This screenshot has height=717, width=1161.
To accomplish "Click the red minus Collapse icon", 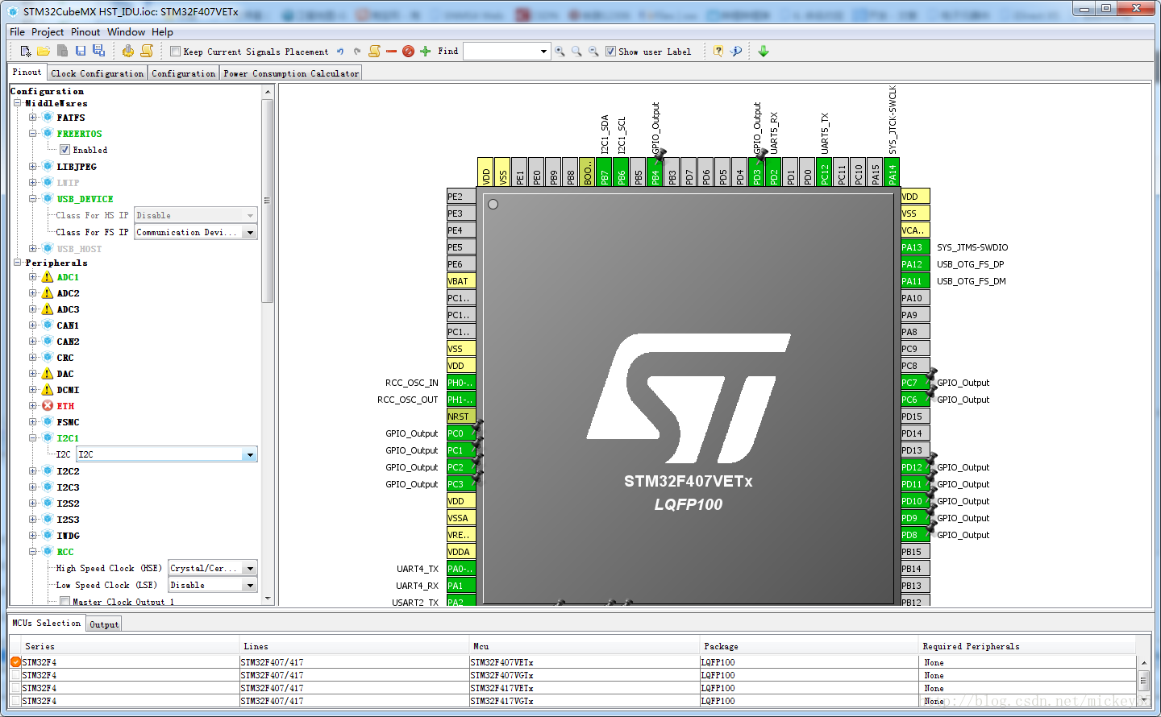I will [x=392, y=51].
